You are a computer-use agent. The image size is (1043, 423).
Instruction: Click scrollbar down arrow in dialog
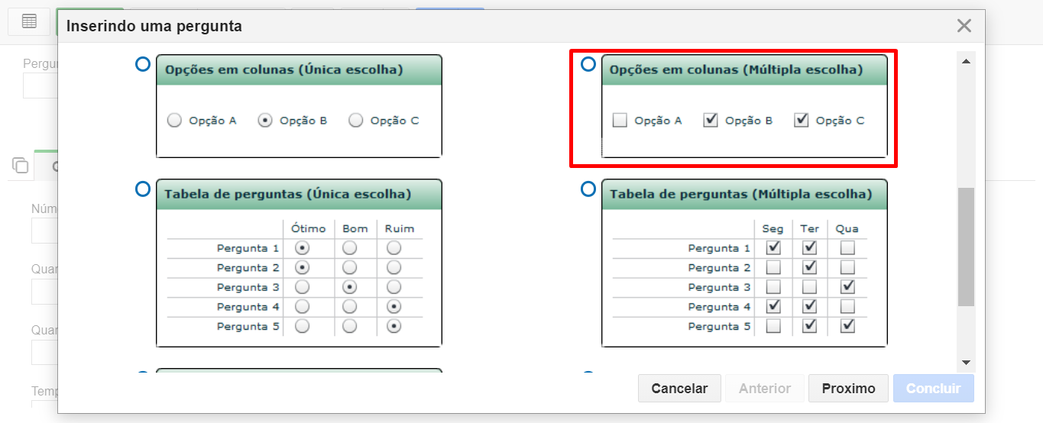coord(966,362)
